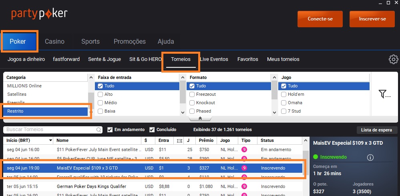The height and width of the screenshot is (196, 400).
Task: Open the advanced filter funnel icon
Action: (384, 94)
